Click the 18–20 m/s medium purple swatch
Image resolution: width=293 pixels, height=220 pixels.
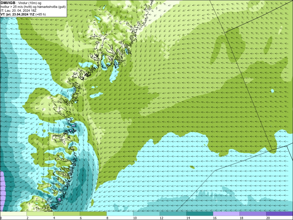pos(253,214)
